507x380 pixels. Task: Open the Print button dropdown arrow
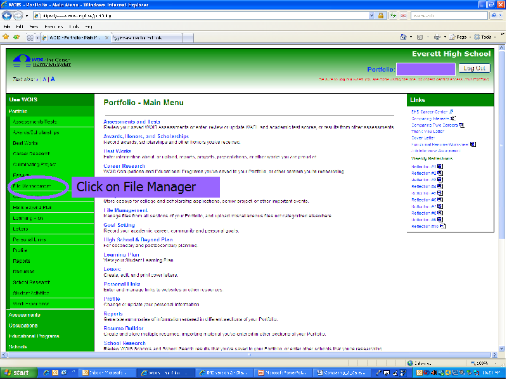(445, 37)
